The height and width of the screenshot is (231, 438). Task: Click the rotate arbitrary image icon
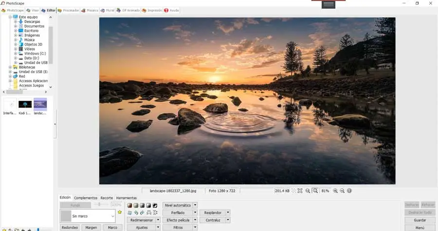coord(129,213)
